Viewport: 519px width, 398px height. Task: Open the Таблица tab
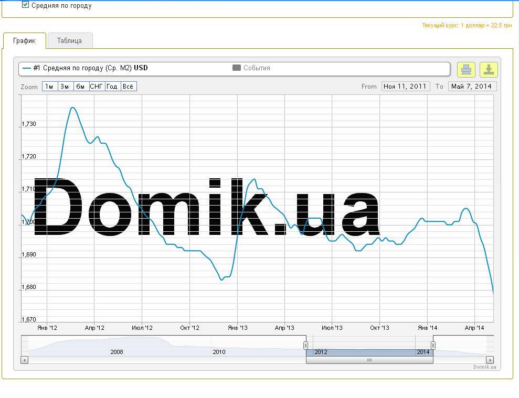[69, 41]
